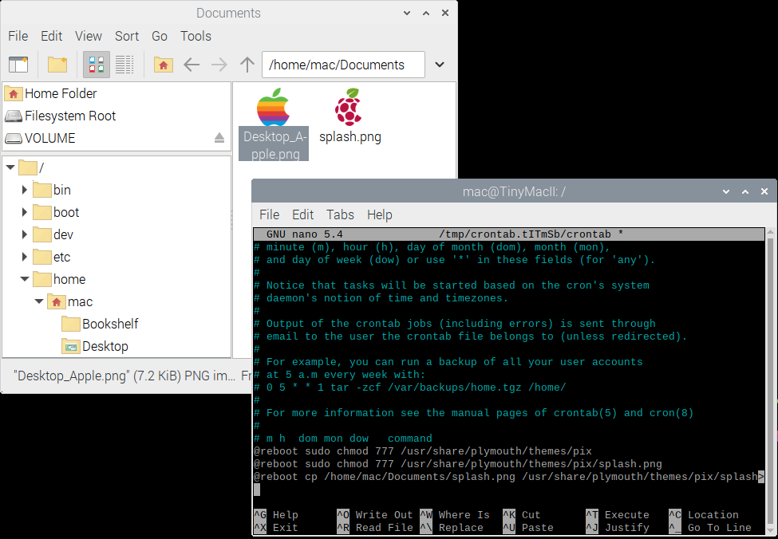Select the etc folder in tree
The height and width of the screenshot is (539, 778).
[x=52, y=257]
